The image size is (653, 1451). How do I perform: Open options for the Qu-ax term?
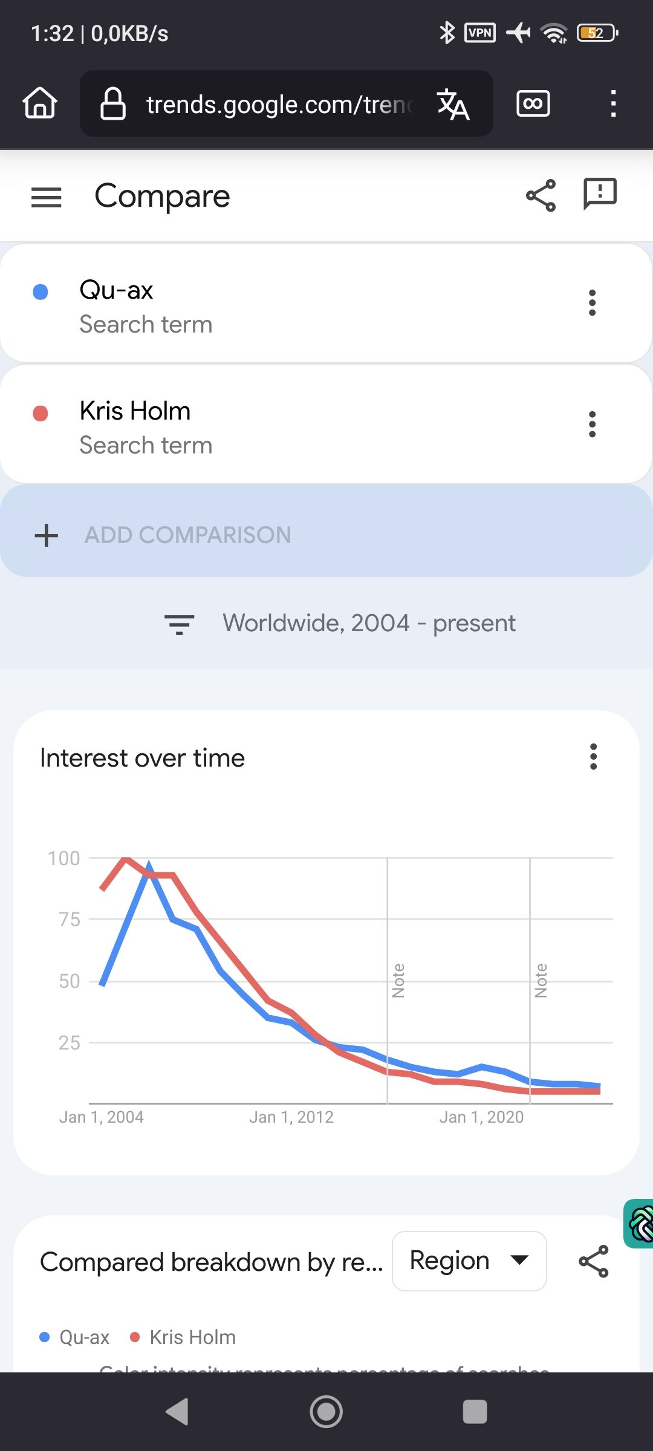(593, 303)
